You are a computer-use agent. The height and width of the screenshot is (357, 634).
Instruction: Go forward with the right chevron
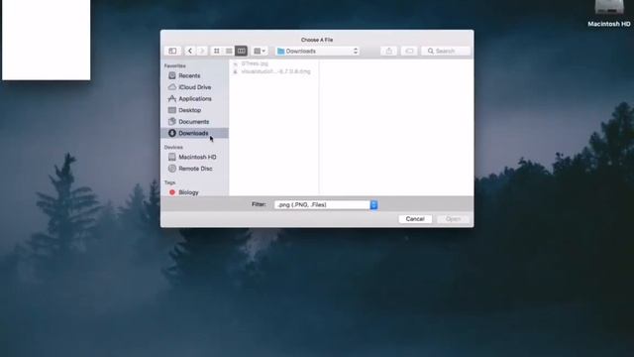tap(202, 51)
